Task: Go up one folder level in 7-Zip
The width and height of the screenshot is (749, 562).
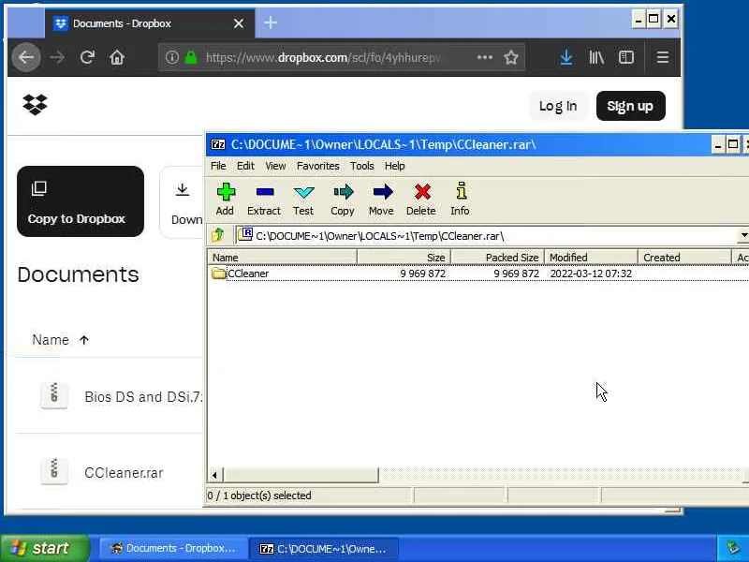Action: point(218,235)
